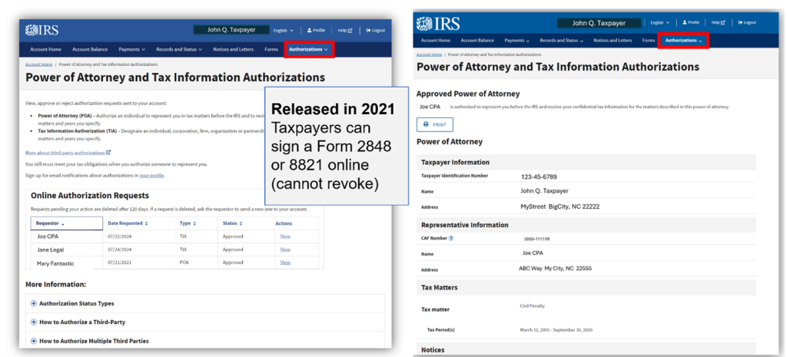
Task: View Mary Fantaxtic authorization request
Action: click(x=285, y=263)
